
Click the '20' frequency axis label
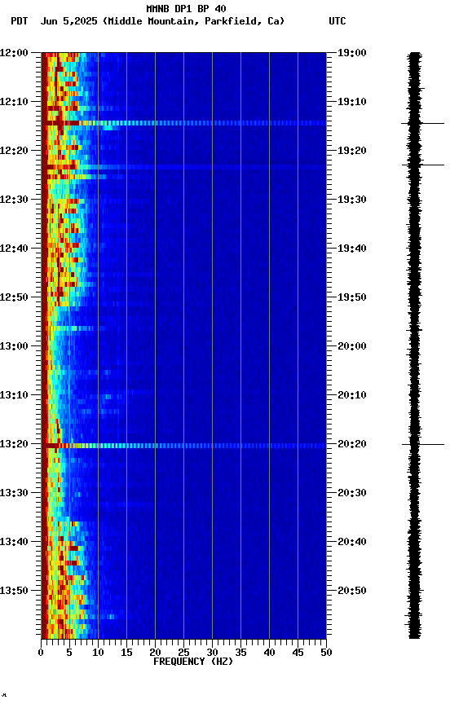[x=155, y=653]
